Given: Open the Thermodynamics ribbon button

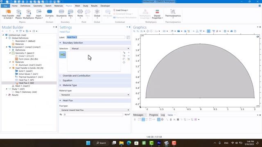Looking at the screenshot, I should coord(173,14).
